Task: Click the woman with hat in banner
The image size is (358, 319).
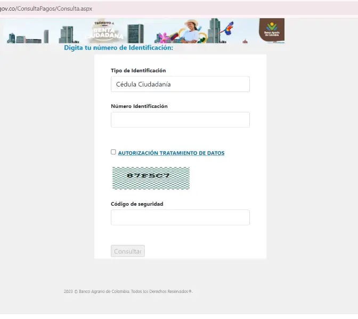Action: [x=191, y=31]
